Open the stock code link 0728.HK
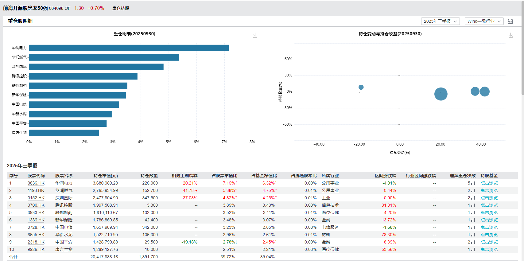The width and height of the screenshot is (524, 261). coord(36,228)
